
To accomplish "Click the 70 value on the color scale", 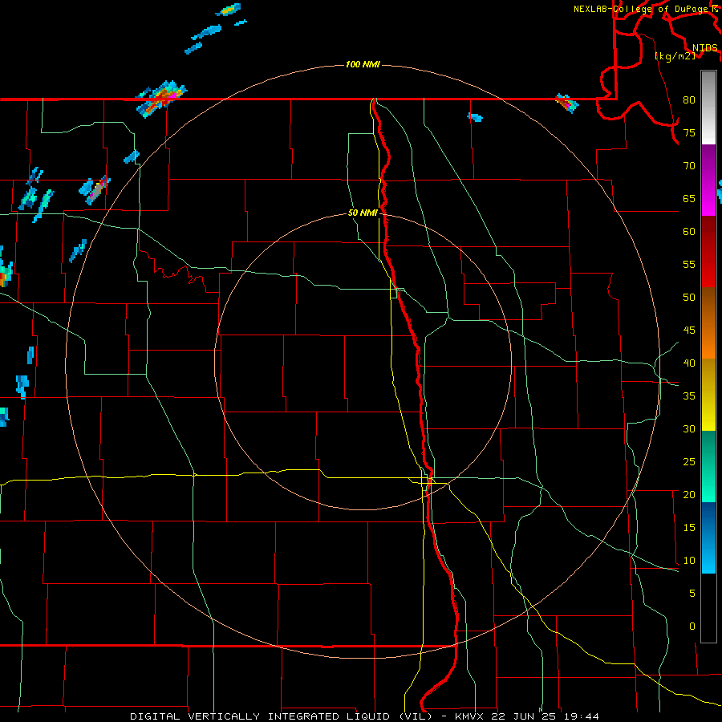I will [x=689, y=166].
